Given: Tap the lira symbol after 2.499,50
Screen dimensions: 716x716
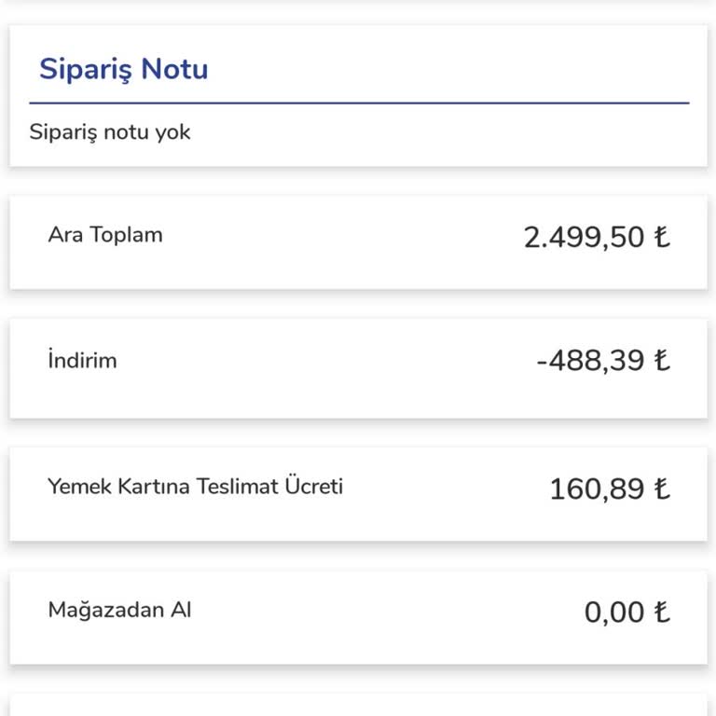Looking at the screenshot, I should tap(661, 237).
